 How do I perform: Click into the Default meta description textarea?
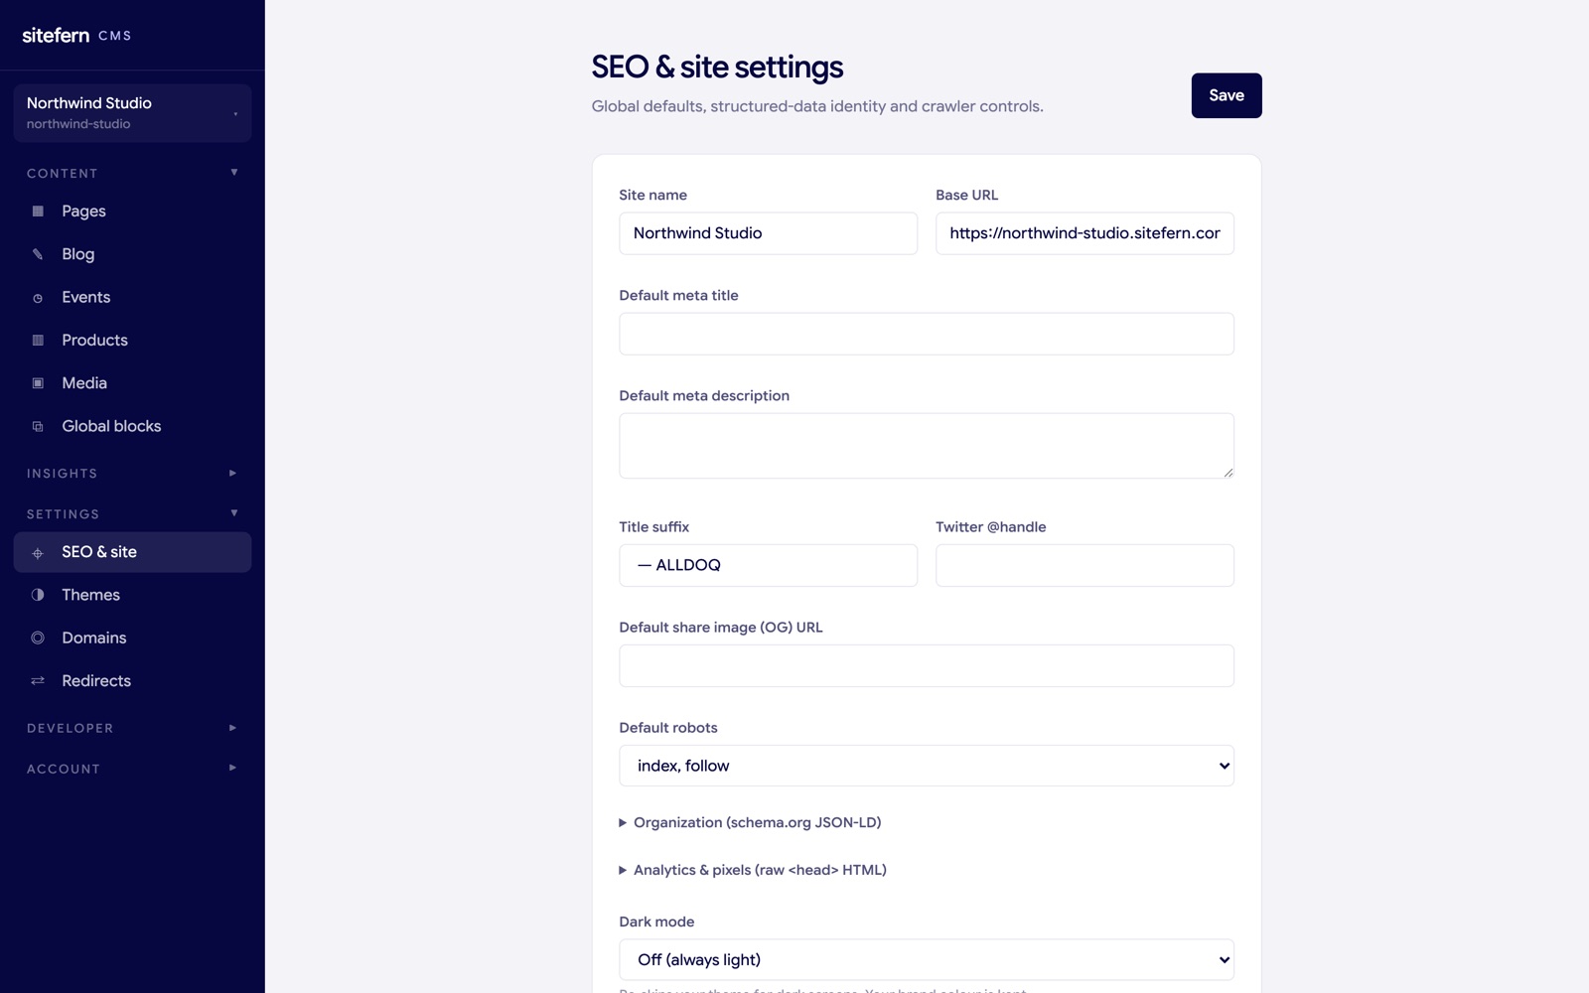point(927,446)
